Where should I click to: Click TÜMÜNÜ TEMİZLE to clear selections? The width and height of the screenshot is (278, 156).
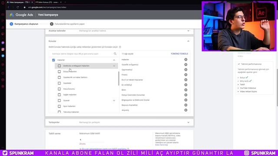pyautogui.click(x=179, y=54)
